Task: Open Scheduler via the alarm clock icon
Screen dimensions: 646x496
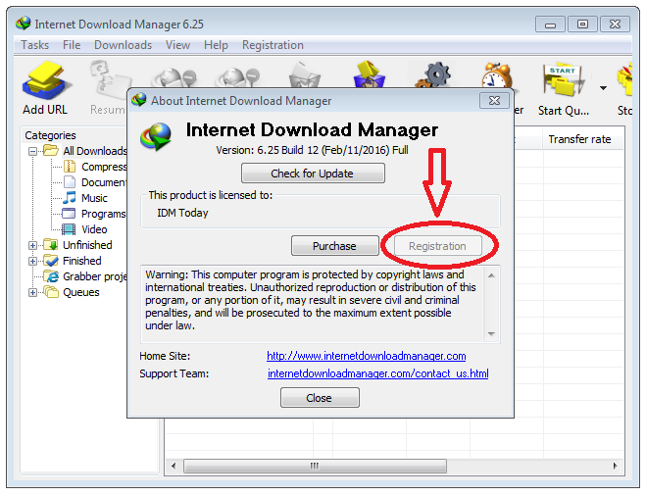Action: [496, 74]
